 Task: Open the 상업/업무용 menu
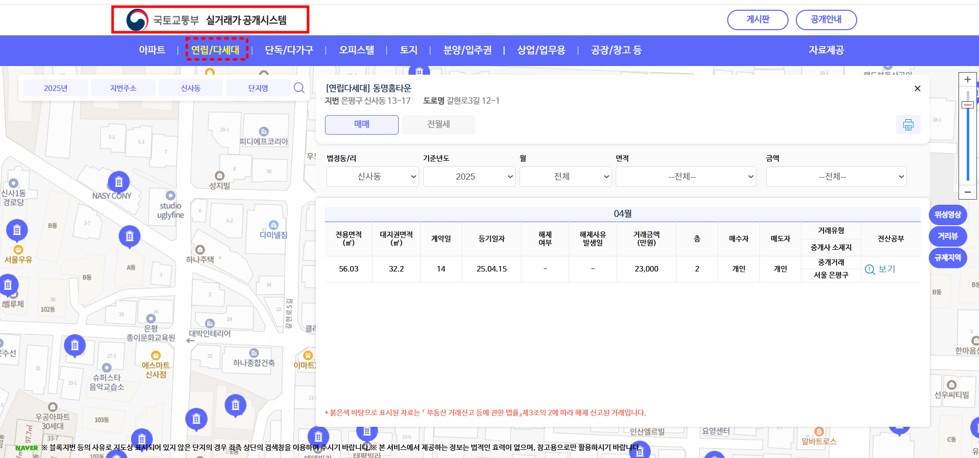(x=541, y=50)
